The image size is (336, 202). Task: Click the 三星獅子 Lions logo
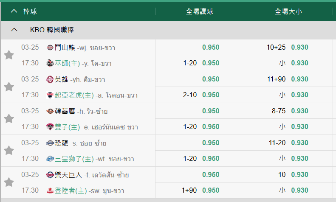click(x=50, y=159)
